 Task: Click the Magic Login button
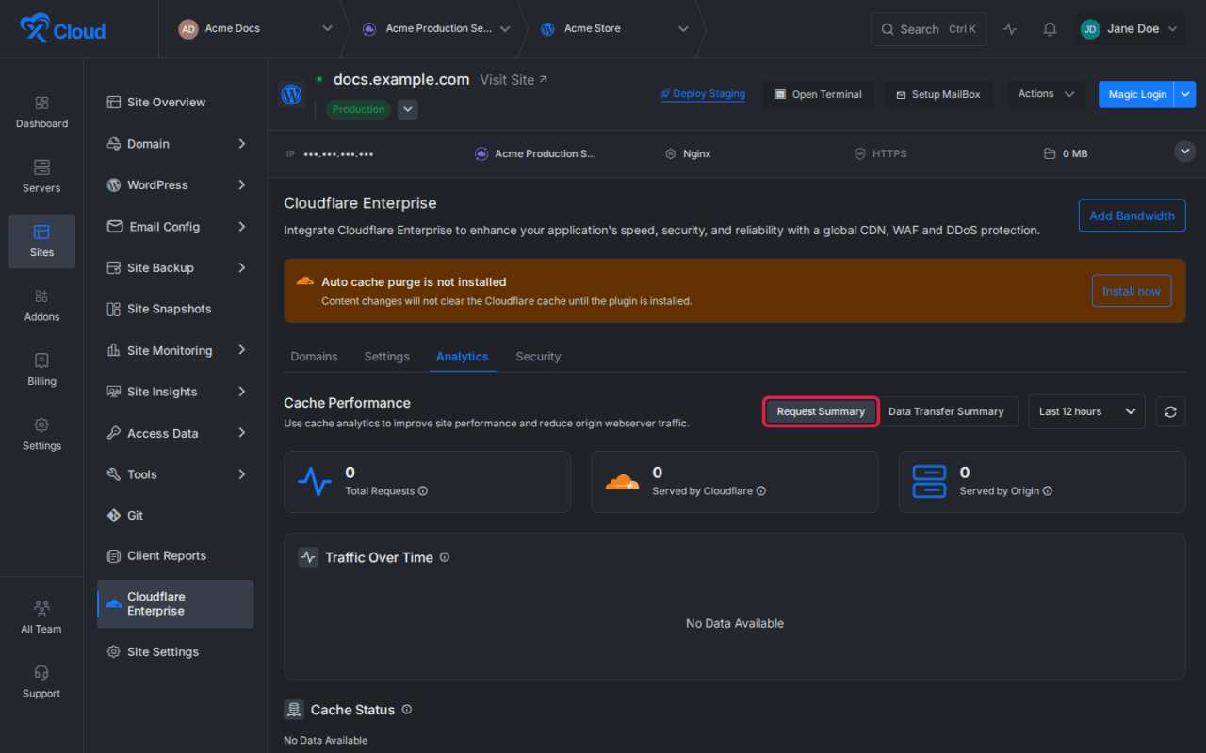tap(1136, 94)
